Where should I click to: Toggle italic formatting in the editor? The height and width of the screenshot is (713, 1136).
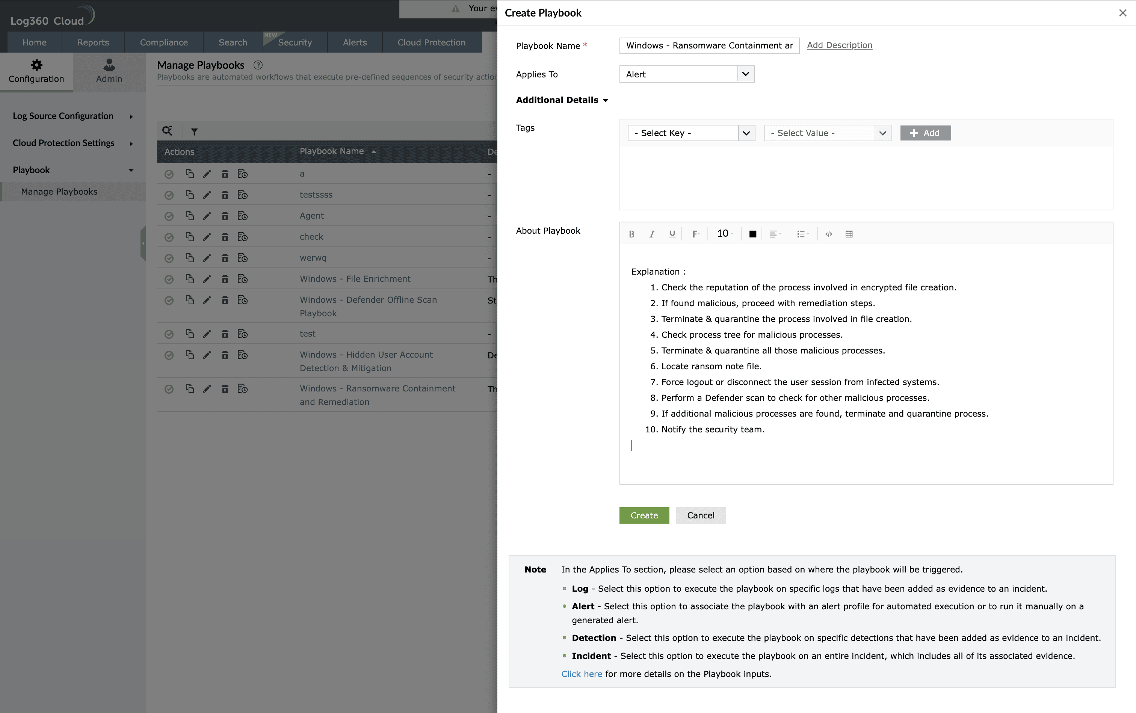652,234
